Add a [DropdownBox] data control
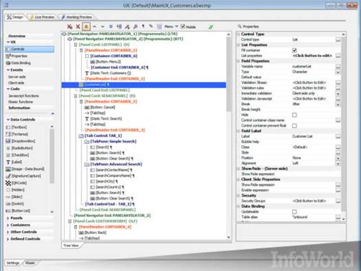The image size is (361, 271). pos(20,141)
